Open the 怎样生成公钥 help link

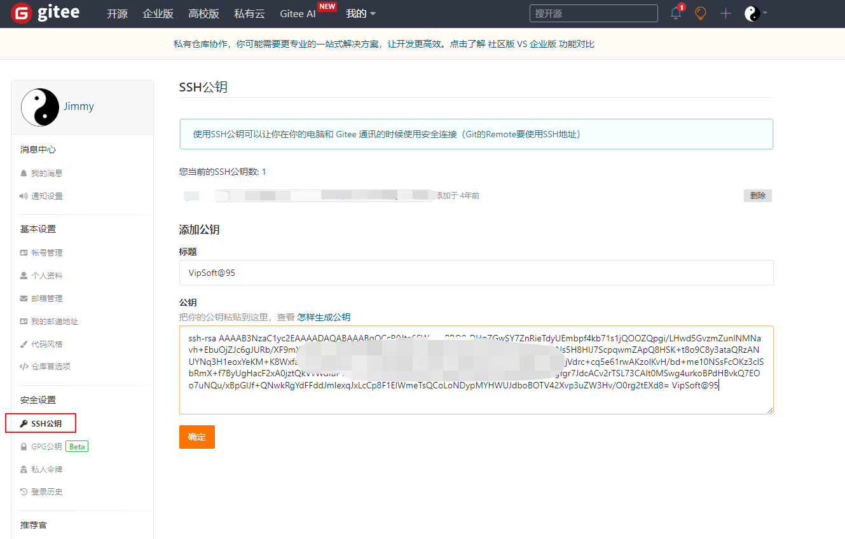pos(323,317)
